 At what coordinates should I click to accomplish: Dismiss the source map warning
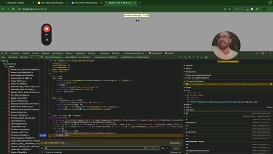[x=180, y=143]
